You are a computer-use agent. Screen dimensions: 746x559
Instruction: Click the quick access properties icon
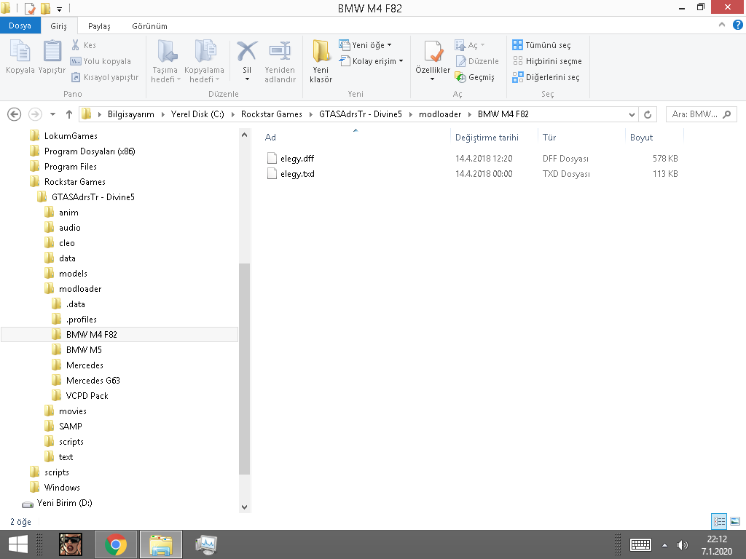point(29,8)
